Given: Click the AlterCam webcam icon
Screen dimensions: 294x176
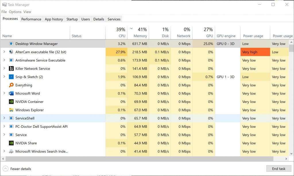Looking at the screenshot, I should (x=11, y=52).
